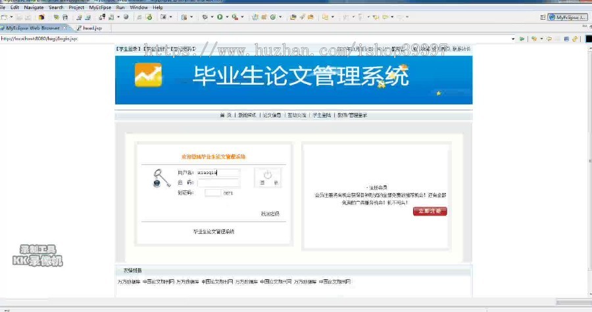Viewport: 592px width, 312px height.
Task: Click the Open Perspective icon
Action: (543, 17)
